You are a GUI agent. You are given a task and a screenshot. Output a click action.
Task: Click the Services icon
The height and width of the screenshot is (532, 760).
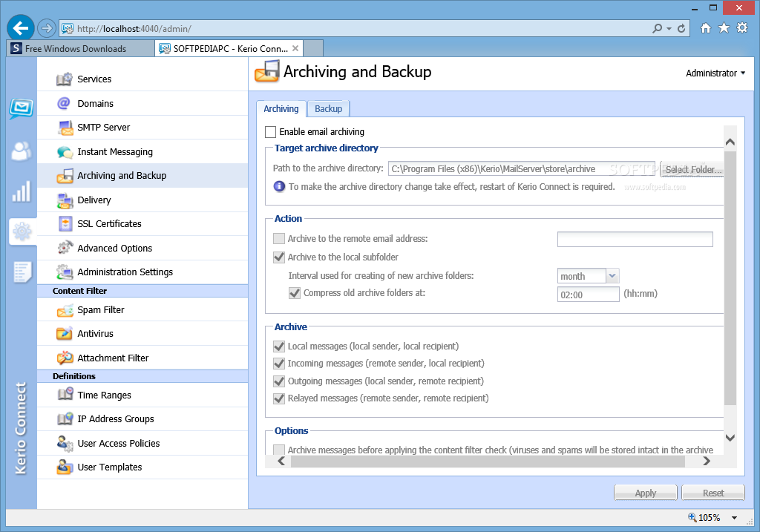65,79
